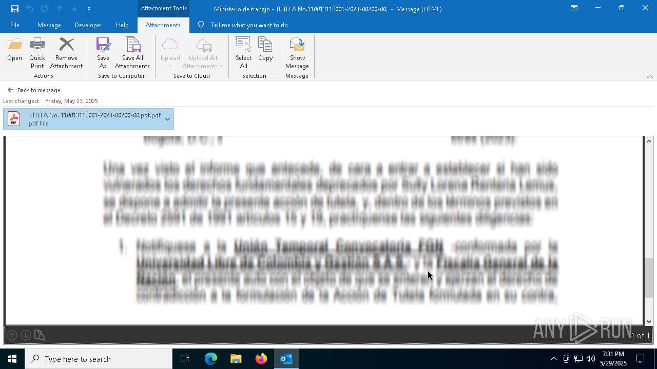Click Show Message button
This screenshot has width=657, height=369.
(x=297, y=53)
